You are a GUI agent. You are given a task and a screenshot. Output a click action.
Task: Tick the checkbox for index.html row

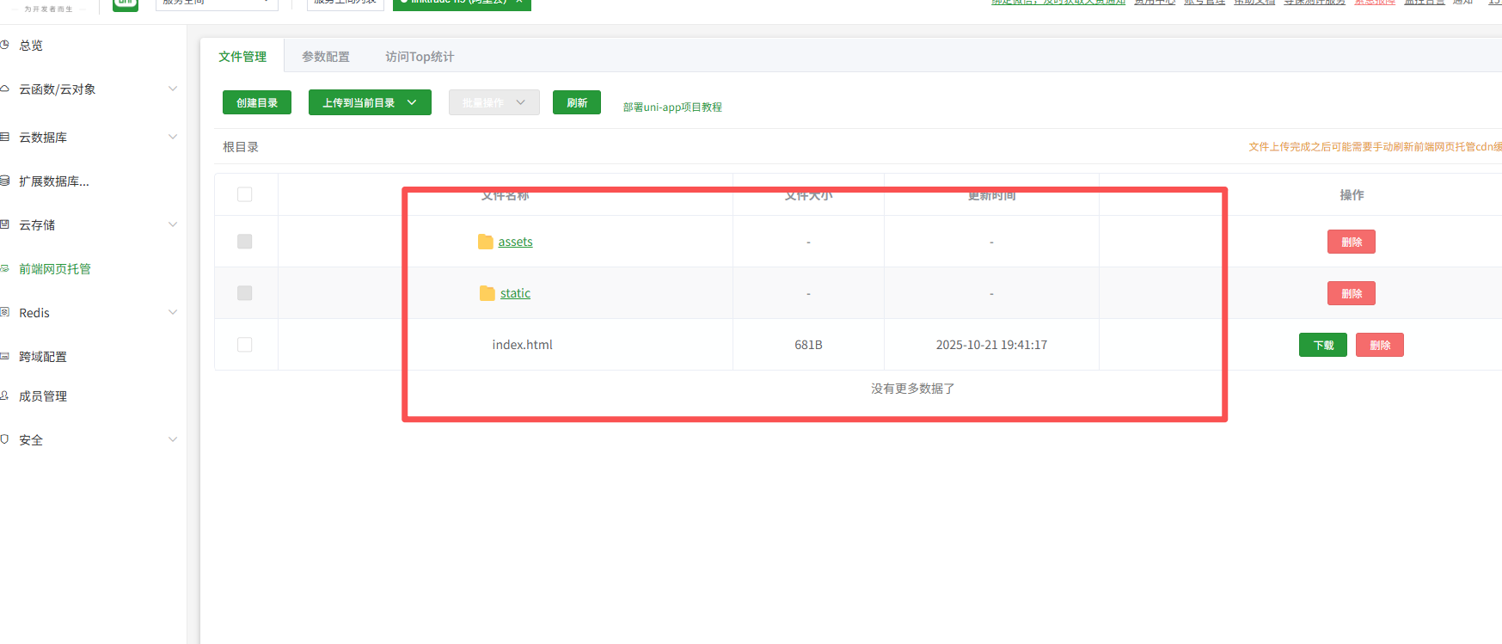pos(245,345)
